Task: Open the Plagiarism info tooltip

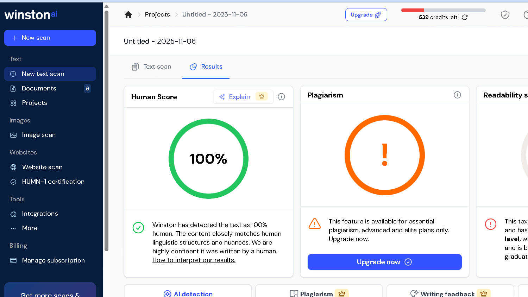Action: (457, 95)
